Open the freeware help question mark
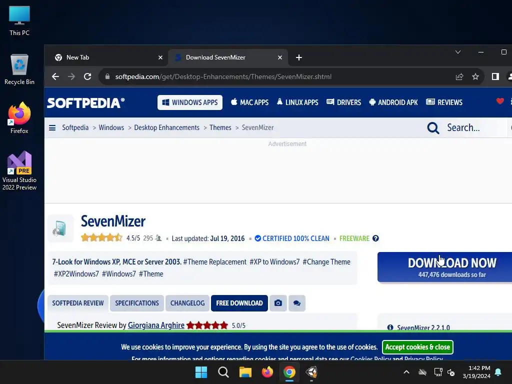512x384 pixels. click(x=375, y=238)
